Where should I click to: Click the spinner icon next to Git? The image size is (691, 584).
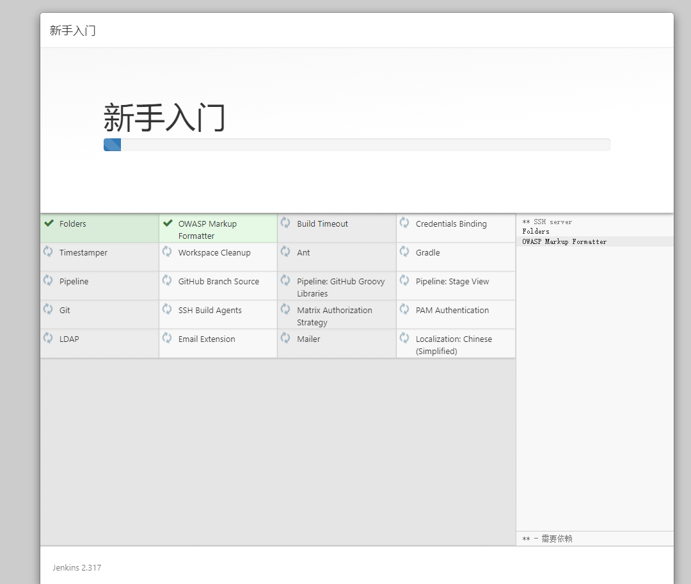[48, 309]
